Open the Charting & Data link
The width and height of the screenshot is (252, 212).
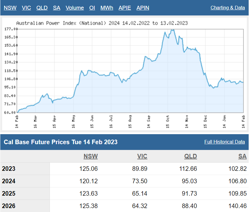228,8
